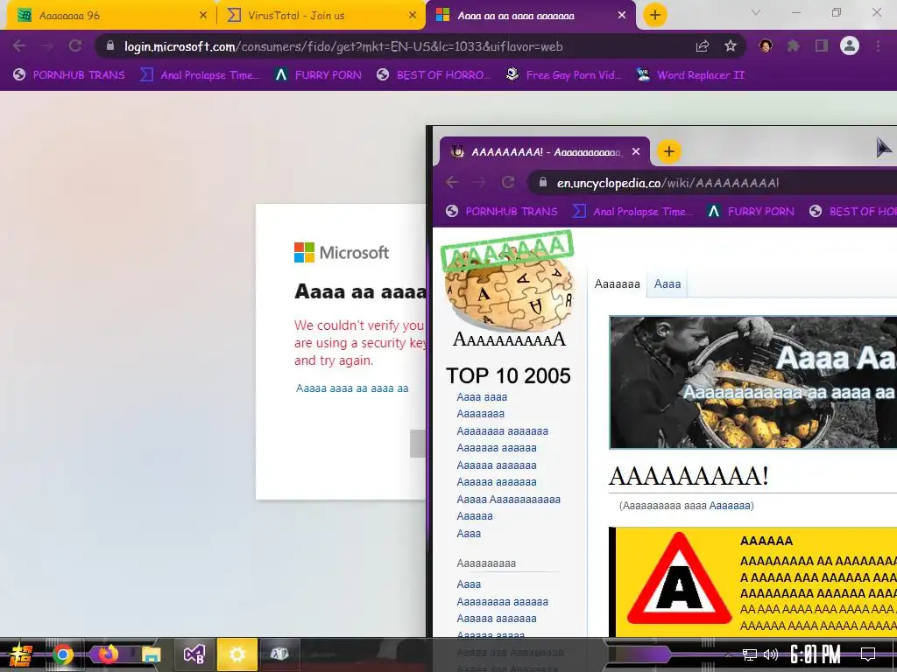Click the 'Aaaaa Aaaaaaaaaaaa' sidebar link
897x672 pixels.
[x=509, y=500]
